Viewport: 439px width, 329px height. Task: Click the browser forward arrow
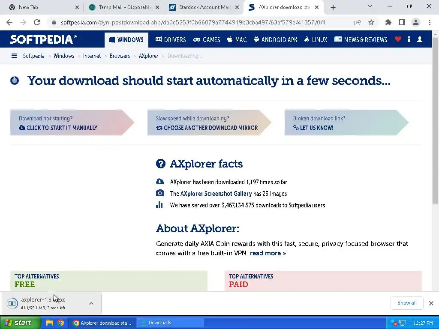23,22
